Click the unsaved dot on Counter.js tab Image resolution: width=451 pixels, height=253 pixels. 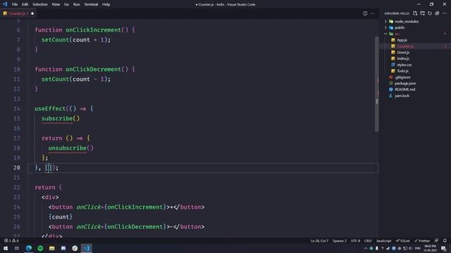32,13
